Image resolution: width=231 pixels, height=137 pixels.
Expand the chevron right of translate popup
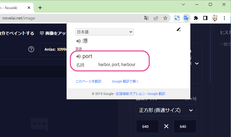(x=197, y=64)
